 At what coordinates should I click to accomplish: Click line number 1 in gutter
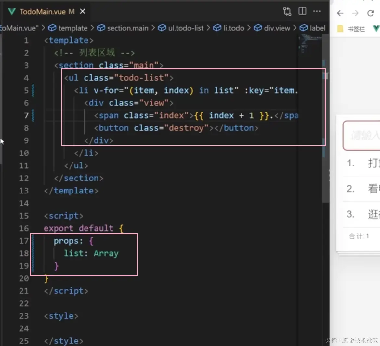[26, 40]
